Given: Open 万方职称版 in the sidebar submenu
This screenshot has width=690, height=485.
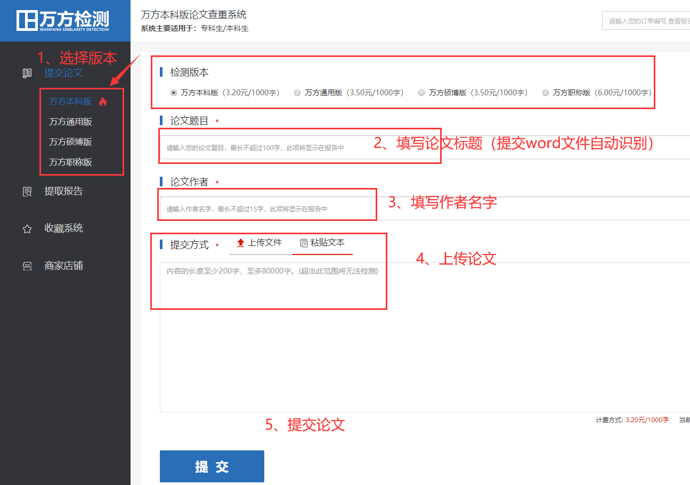Looking at the screenshot, I should click(x=71, y=162).
